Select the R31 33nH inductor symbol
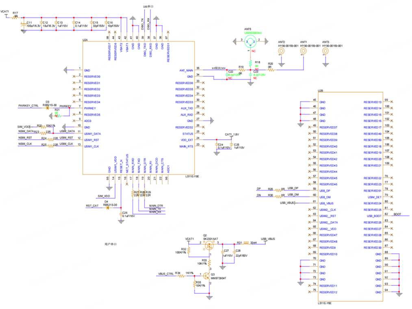Screen dimensions: 412x309 (246, 243)
